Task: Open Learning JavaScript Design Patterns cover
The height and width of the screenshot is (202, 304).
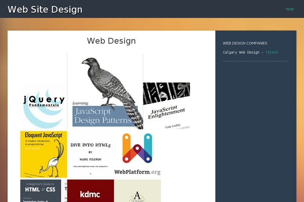Action: [105, 91]
